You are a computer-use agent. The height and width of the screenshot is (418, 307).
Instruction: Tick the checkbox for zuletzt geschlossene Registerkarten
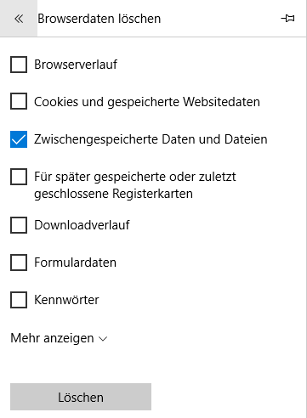pyautogui.click(x=19, y=177)
